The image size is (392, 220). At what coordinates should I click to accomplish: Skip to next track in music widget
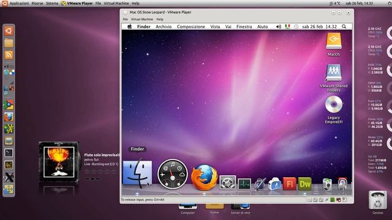pos(98,178)
